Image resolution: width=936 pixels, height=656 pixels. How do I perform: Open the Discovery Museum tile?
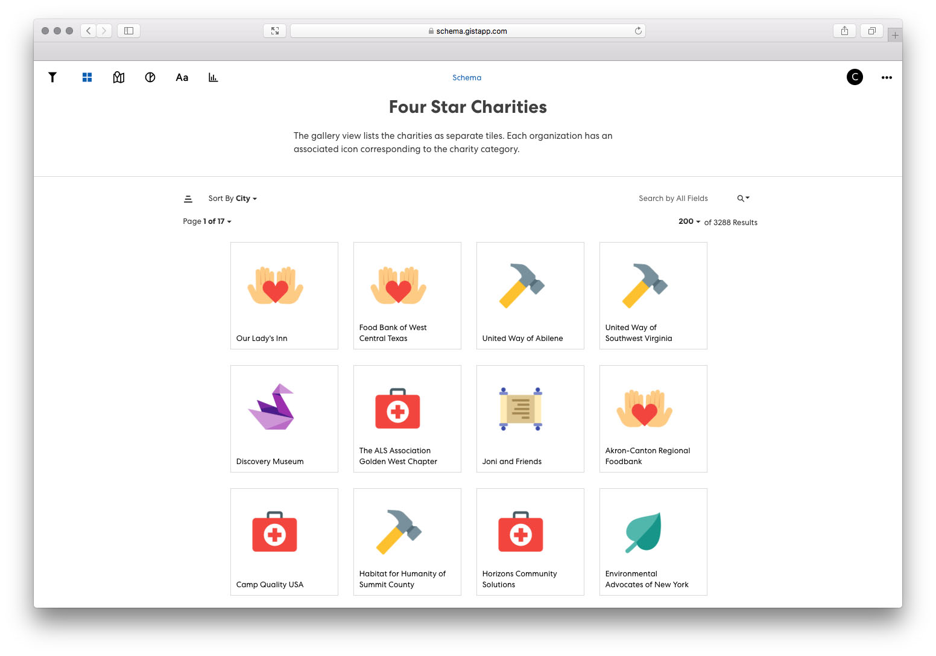point(284,419)
